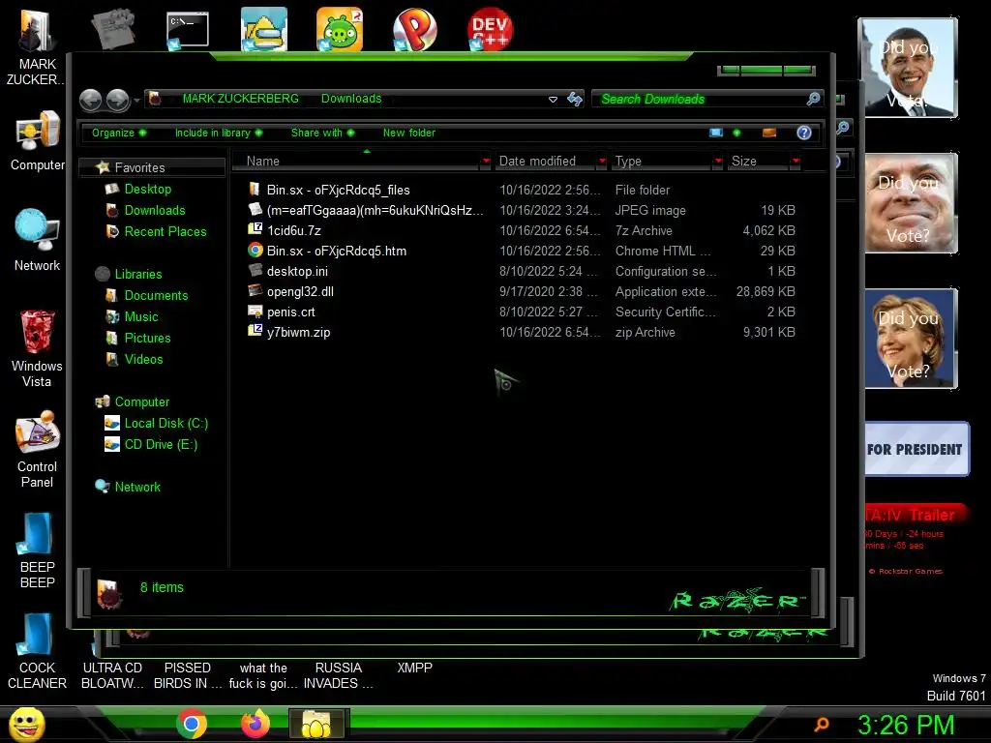
Task: Select Pictures under Libraries
Action: click(x=147, y=338)
